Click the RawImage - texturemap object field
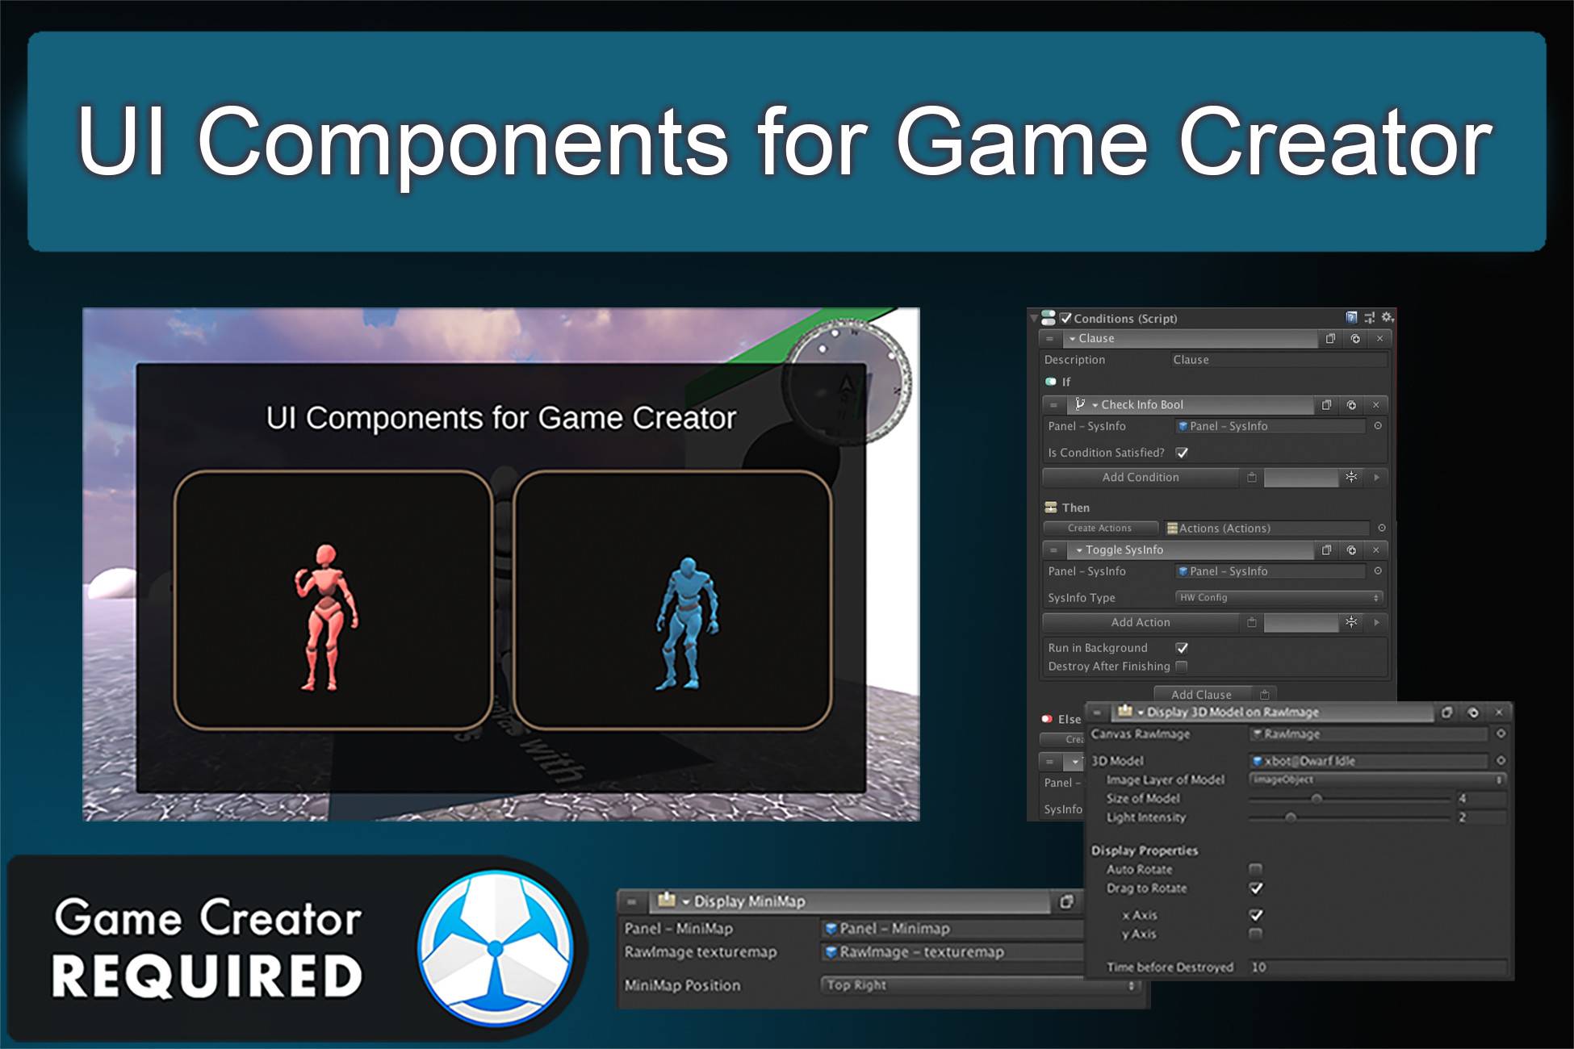 952,952
